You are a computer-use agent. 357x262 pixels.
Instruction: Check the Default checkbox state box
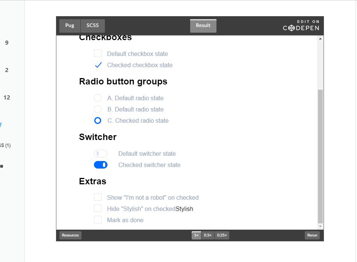pos(98,53)
